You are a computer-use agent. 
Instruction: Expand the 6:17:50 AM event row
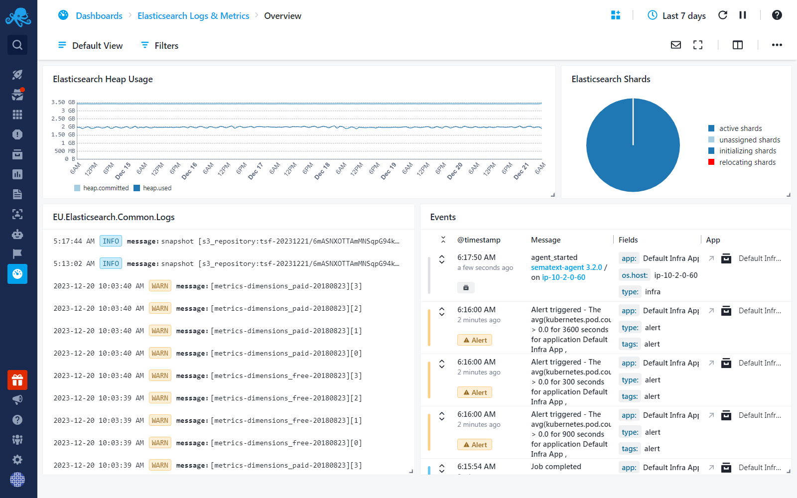point(442,259)
